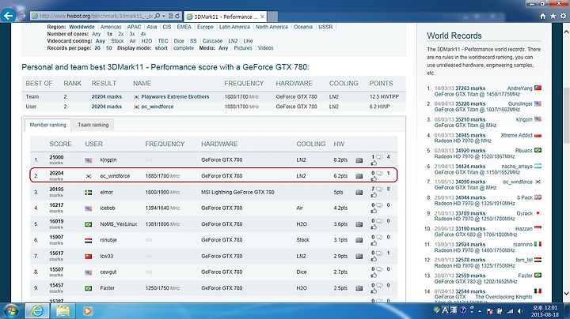Viewport: 570px width, 319px height.
Task: Open Favorites star icon
Action: pyautogui.click(x=553, y=17)
